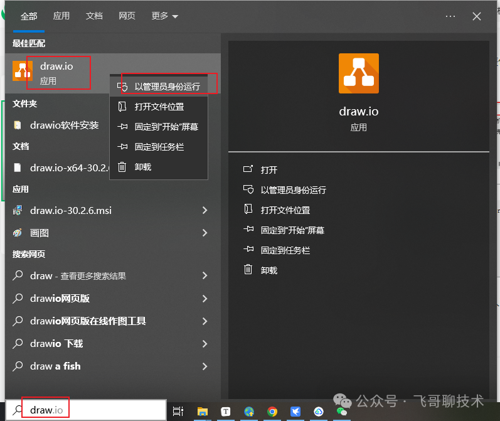Screen dimensions: 500x421
Task: Click the trash icon beside context menu 卸载
Action: point(122,167)
